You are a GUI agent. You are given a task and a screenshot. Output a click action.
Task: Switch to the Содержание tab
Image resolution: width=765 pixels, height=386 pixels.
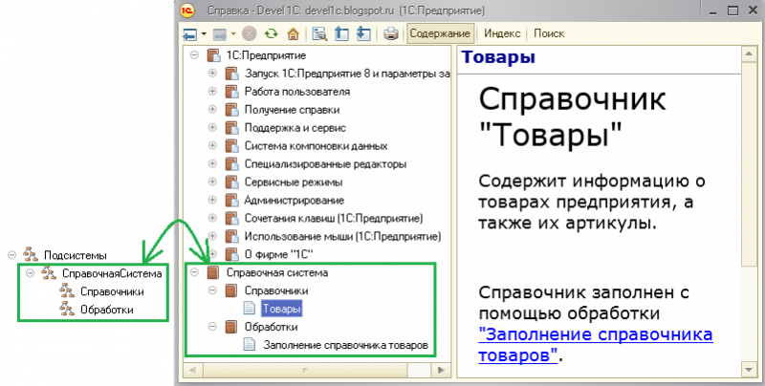tap(440, 33)
